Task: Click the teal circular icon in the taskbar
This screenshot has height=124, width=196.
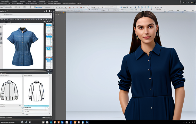Action: coord(51,122)
